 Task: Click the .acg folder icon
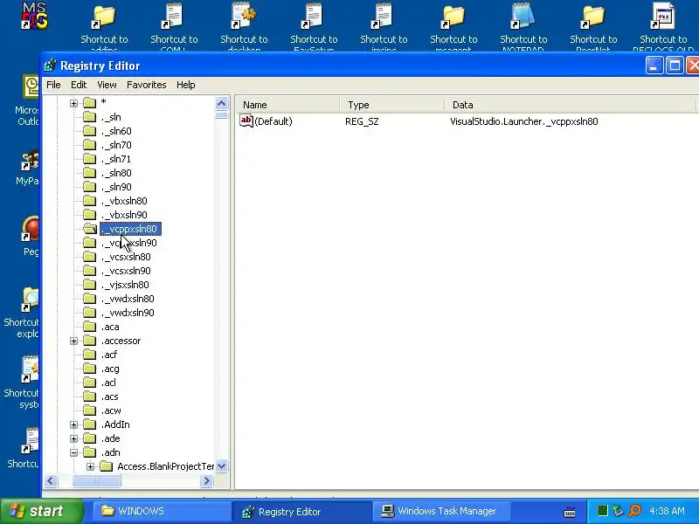coord(90,369)
